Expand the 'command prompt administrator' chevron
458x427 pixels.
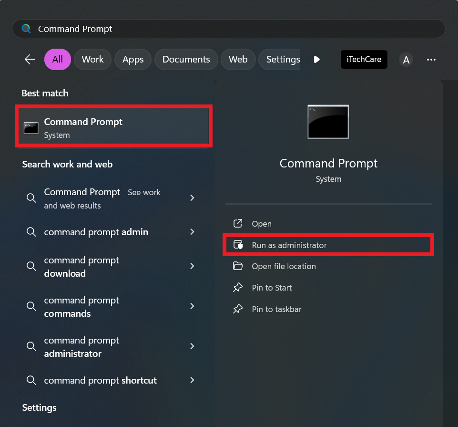point(192,346)
